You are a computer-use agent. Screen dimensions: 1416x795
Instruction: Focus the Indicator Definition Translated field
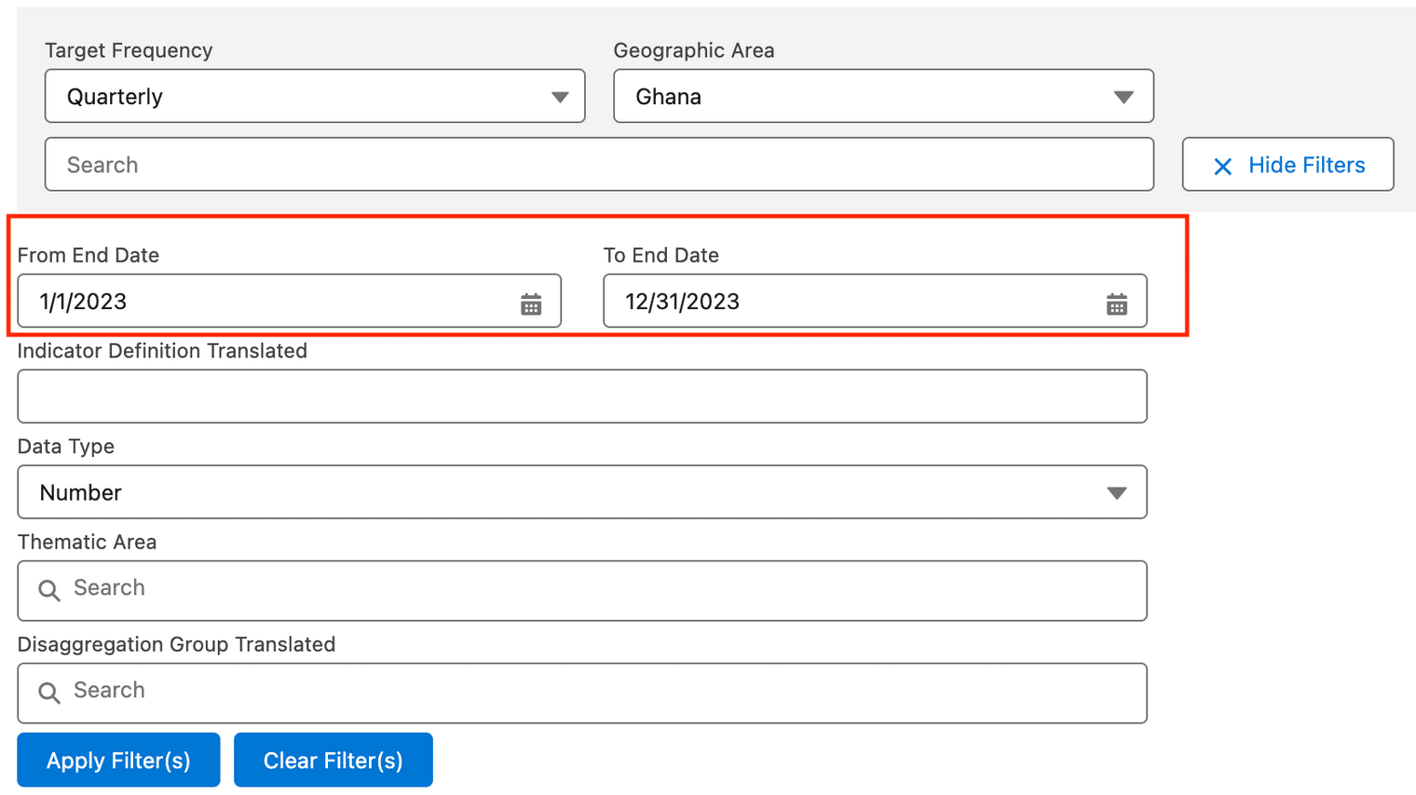[x=582, y=397]
